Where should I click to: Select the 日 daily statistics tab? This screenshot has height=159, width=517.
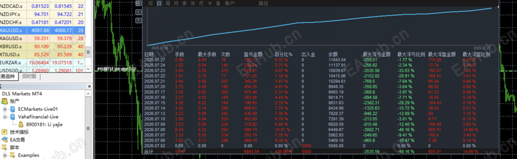[159, 3]
